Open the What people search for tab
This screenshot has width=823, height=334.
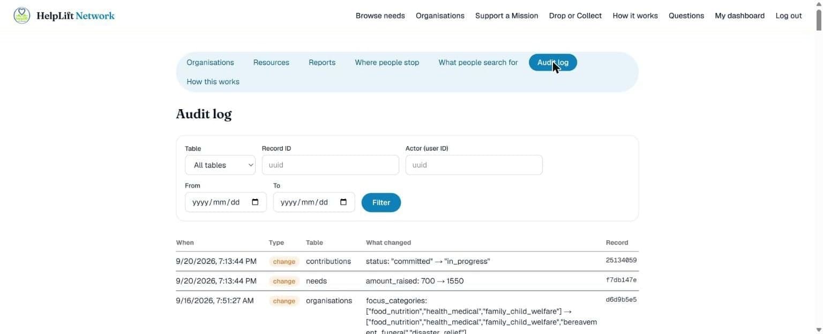click(x=478, y=63)
